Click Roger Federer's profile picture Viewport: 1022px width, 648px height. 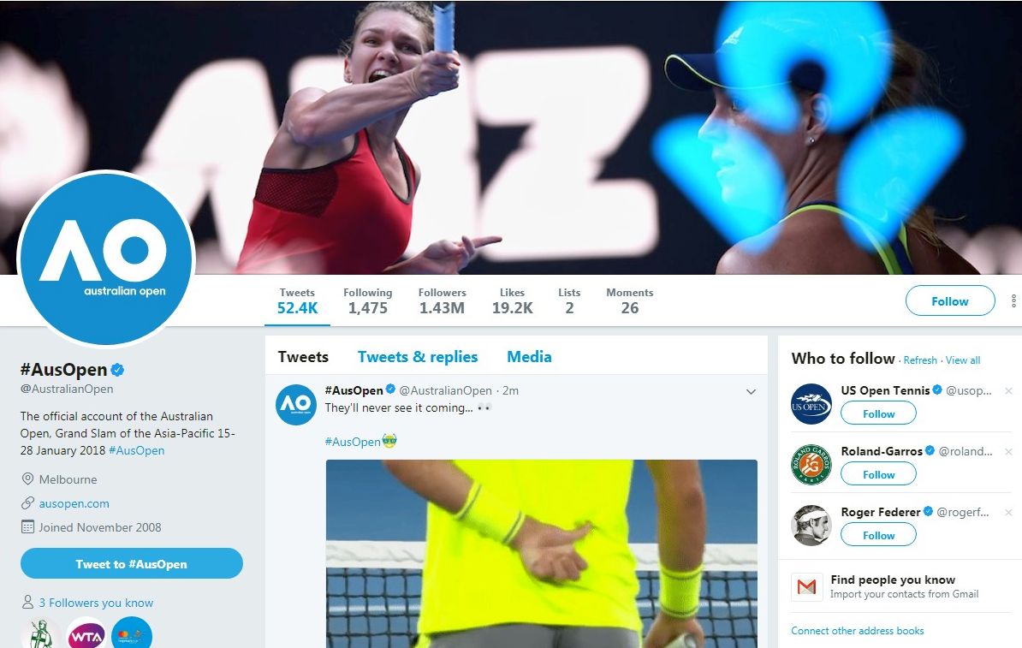(x=811, y=526)
